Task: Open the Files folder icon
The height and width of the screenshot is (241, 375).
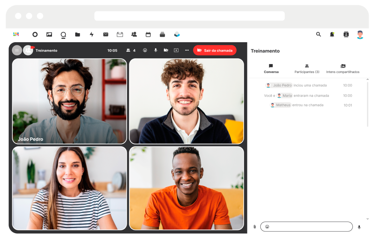Action: [77, 34]
